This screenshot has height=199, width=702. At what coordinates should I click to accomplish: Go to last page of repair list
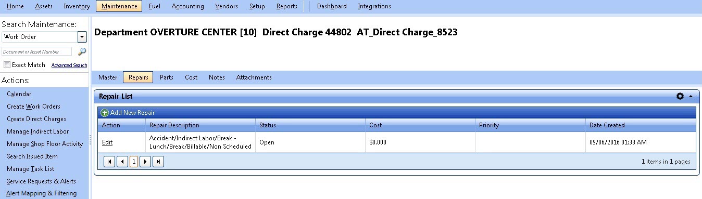click(x=158, y=162)
